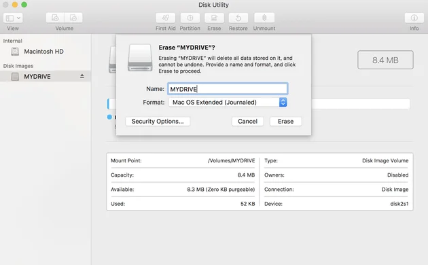Click the add Volume icon
The width and height of the screenshot is (428, 265).
point(55,18)
